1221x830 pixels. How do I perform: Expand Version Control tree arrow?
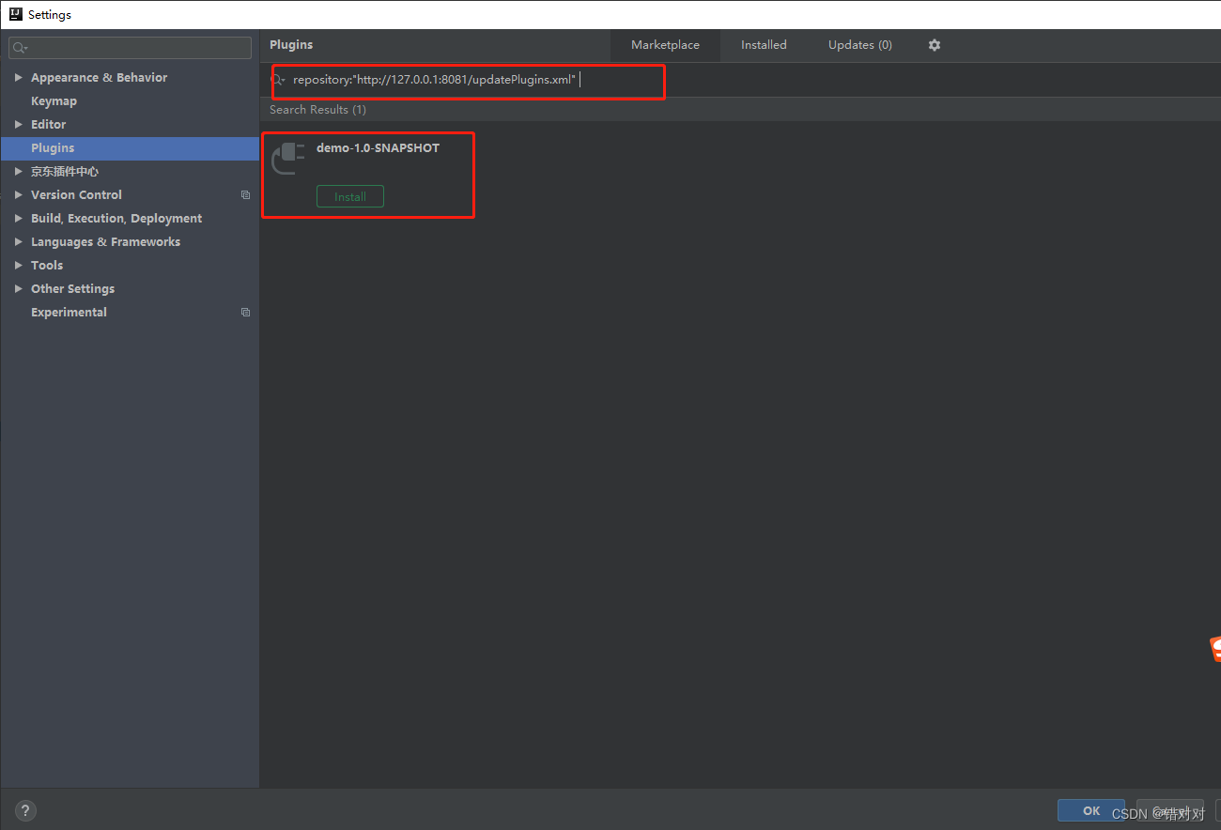click(18, 195)
